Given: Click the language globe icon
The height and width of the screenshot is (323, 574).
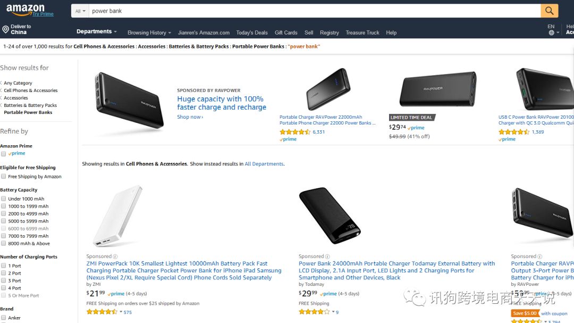Looking at the screenshot, I should (551, 32).
